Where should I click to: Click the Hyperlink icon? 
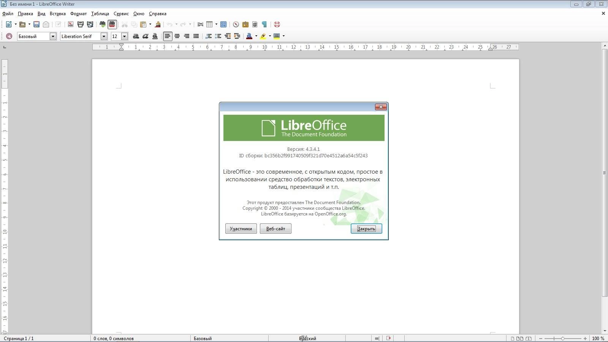200,24
